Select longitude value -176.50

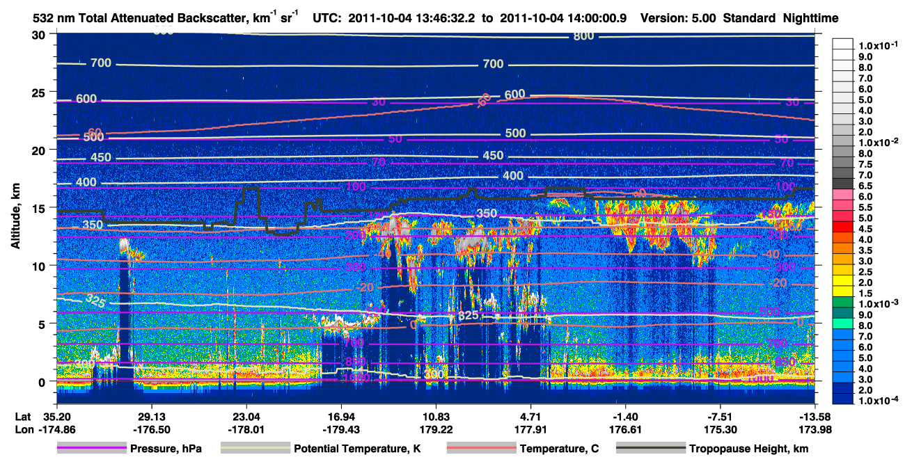pyautogui.click(x=151, y=429)
